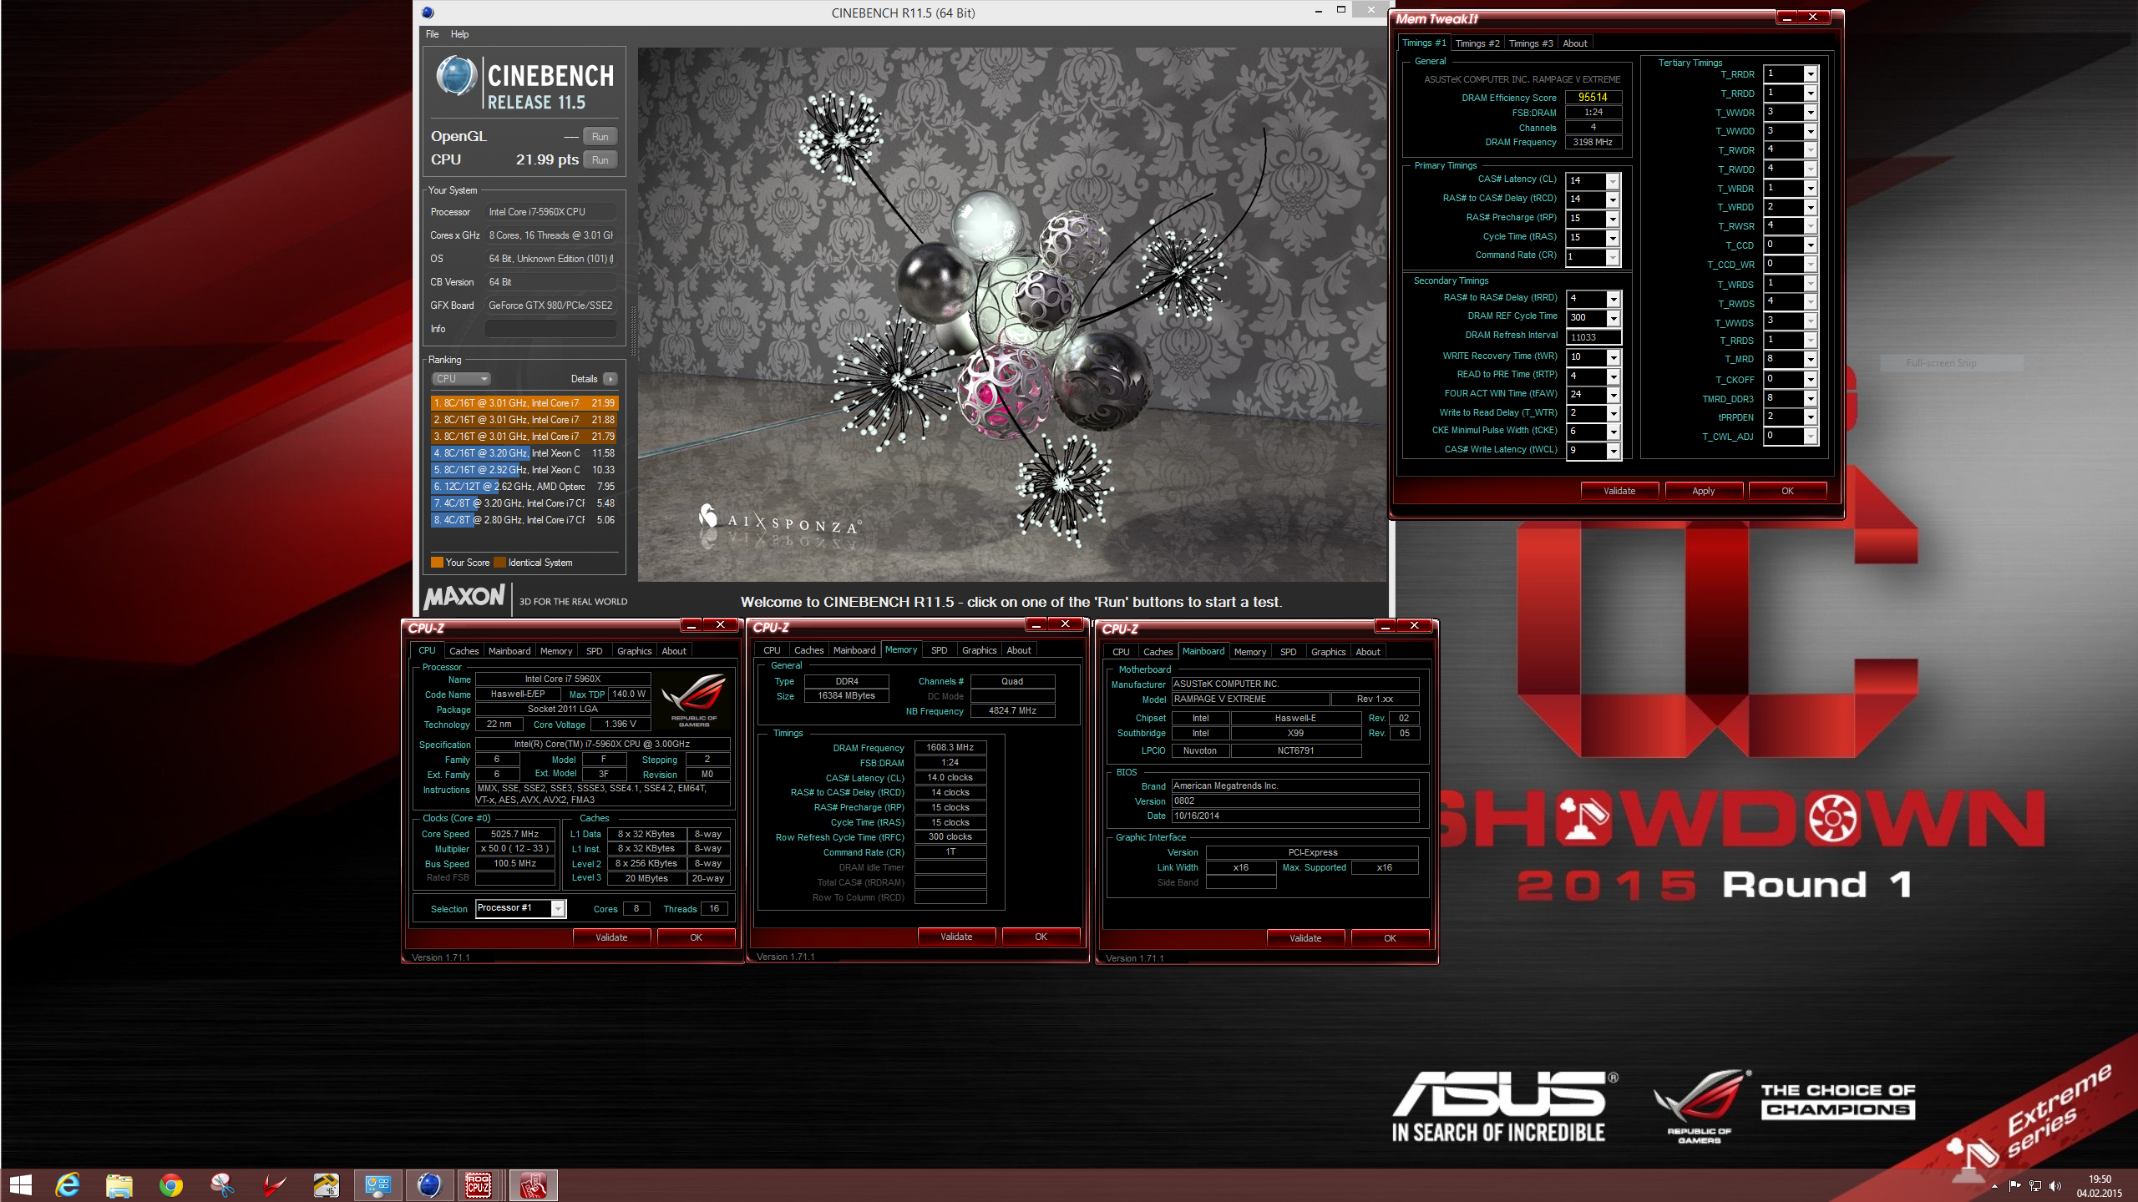Switch to Timings #2 tab in Mem TweakIt
2138x1202 pixels.
(x=1477, y=43)
